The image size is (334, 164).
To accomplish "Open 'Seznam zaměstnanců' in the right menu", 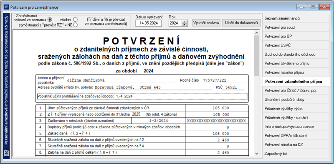I will coord(296,18).
